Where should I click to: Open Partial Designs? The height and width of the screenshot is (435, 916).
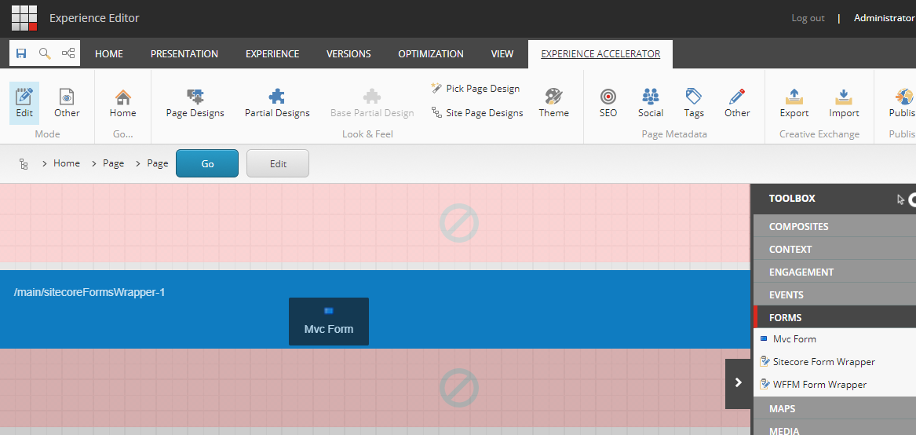tap(277, 103)
